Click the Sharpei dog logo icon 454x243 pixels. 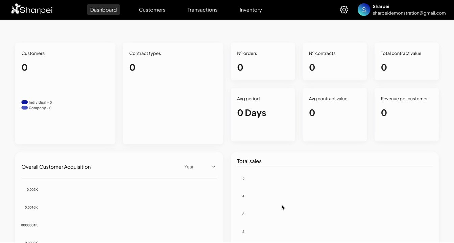click(x=16, y=9)
